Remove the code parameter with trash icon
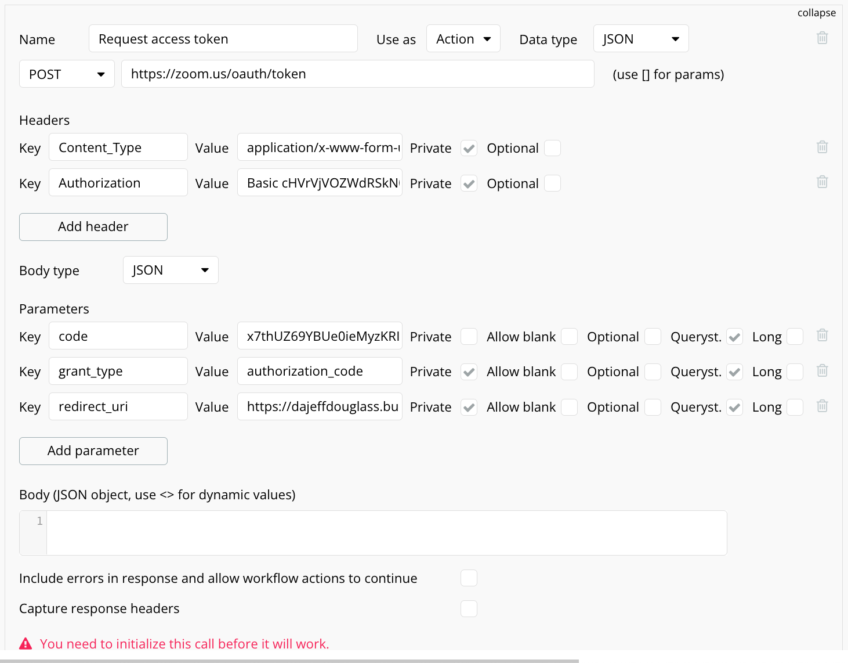The height and width of the screenshot is (663, 848). click(822, 336)
